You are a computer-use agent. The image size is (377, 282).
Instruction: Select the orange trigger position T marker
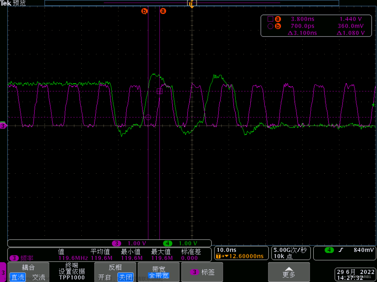[x=192, y=4]
